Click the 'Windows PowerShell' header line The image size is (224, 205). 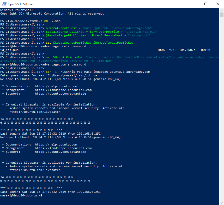(x=17, y=10)
